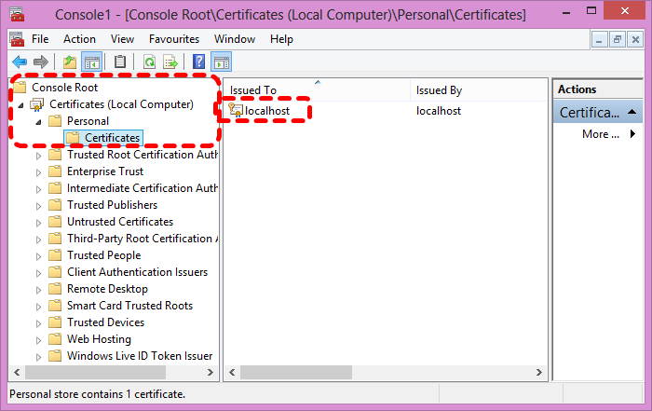Select the localhost certificate row

coord(386,111)
